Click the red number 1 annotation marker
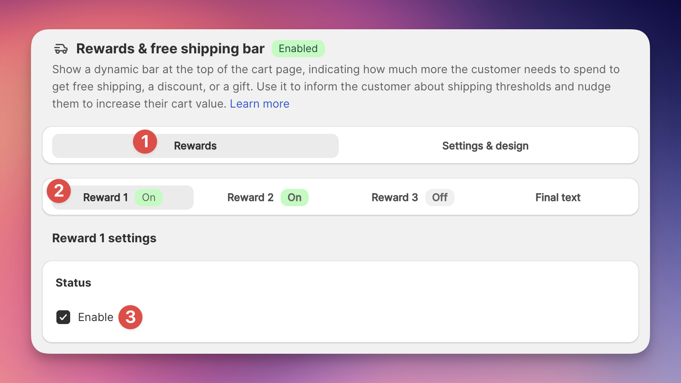681x383 pixels. pos(145,142)
